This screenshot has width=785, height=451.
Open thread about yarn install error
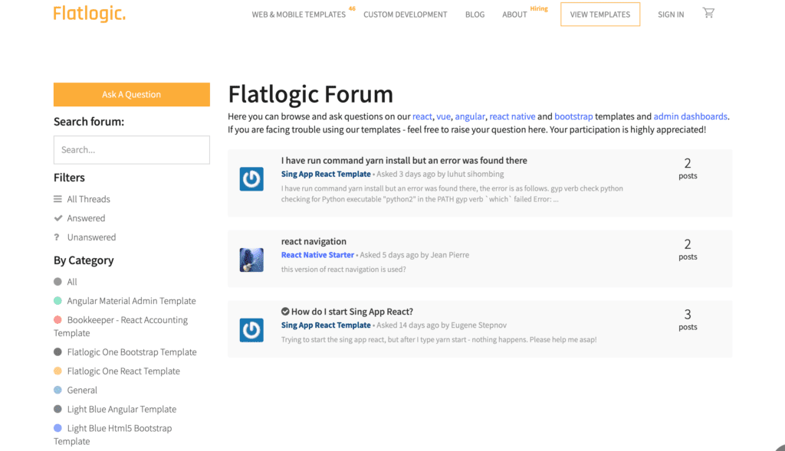click(x=404, y=161)
